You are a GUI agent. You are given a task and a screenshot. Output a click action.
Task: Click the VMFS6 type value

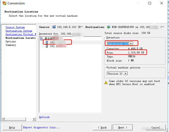click(x=131, y=57)
